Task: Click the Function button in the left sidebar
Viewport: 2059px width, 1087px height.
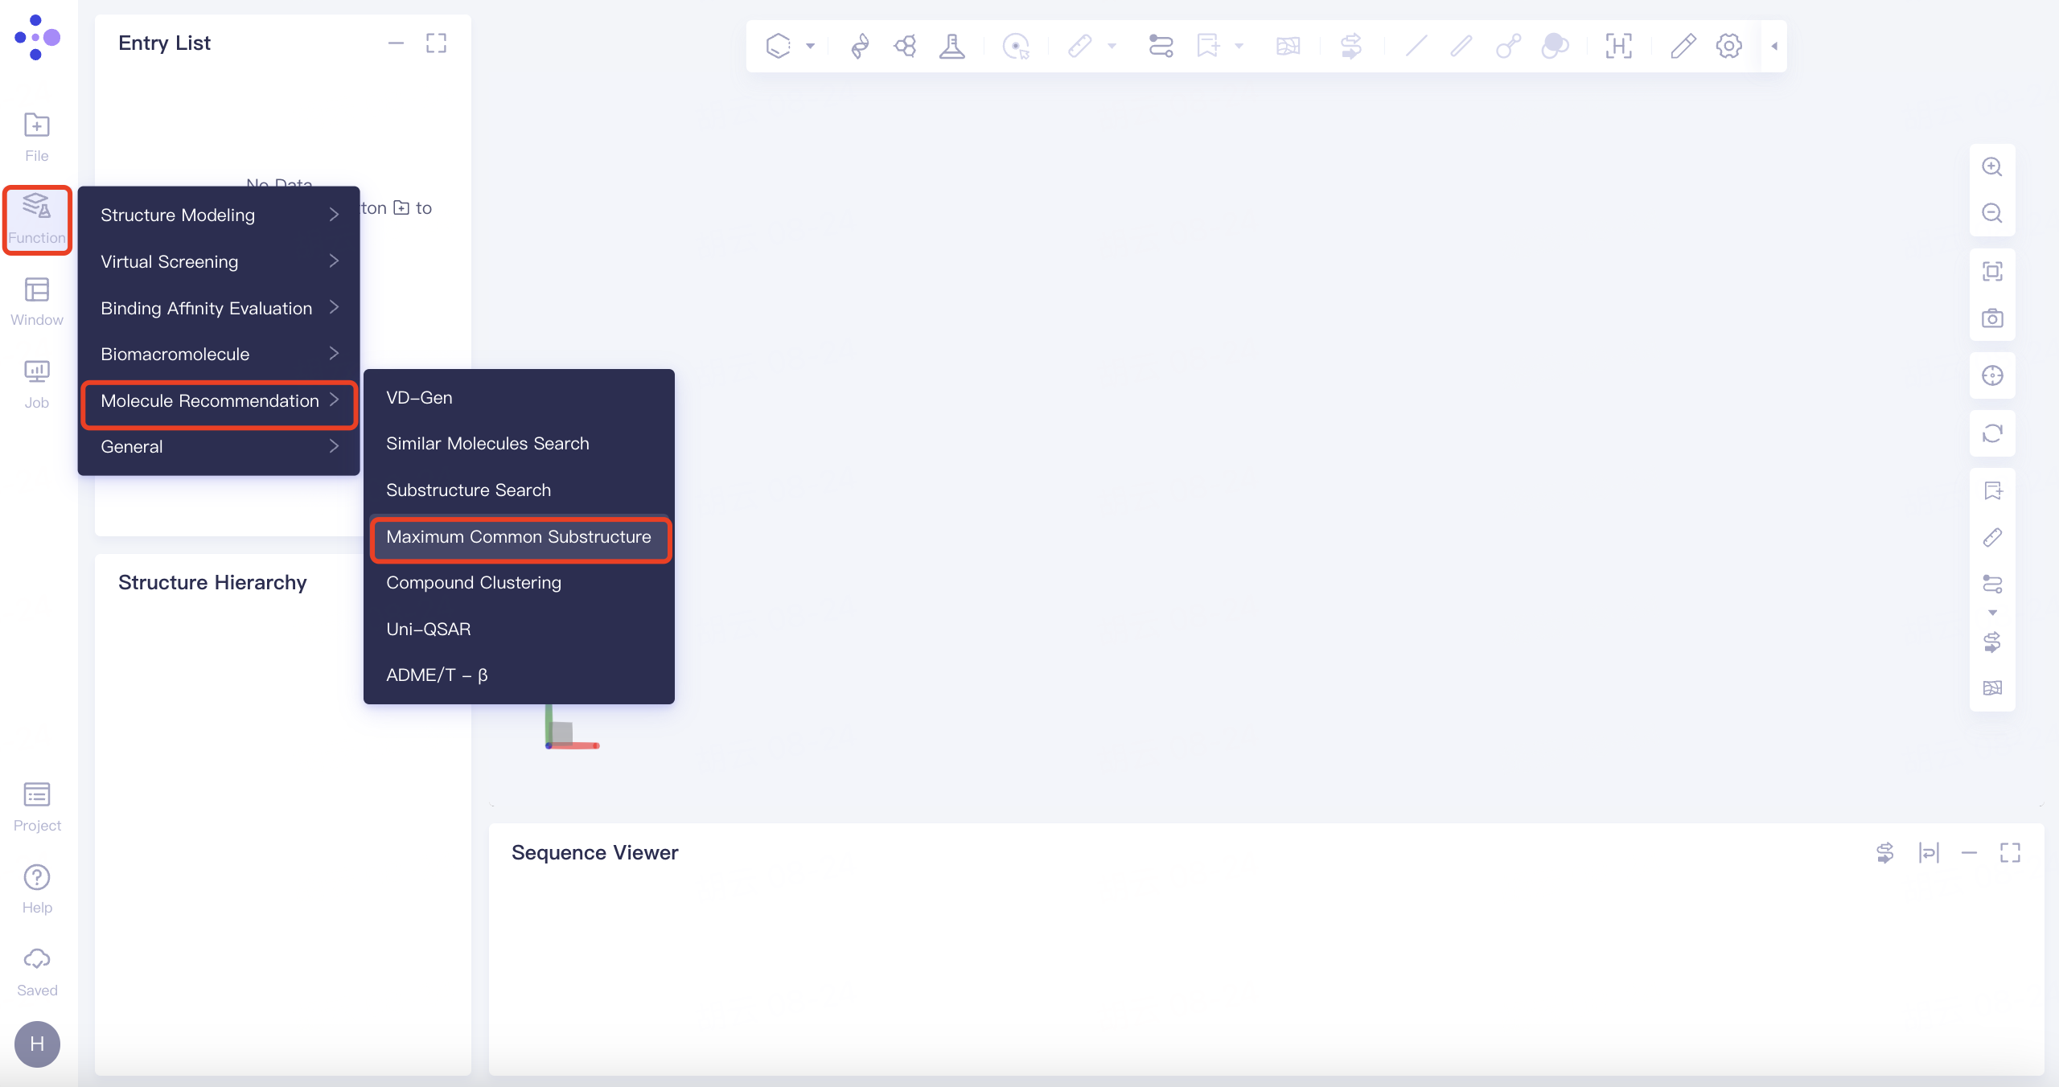Action: click(36, 219)
